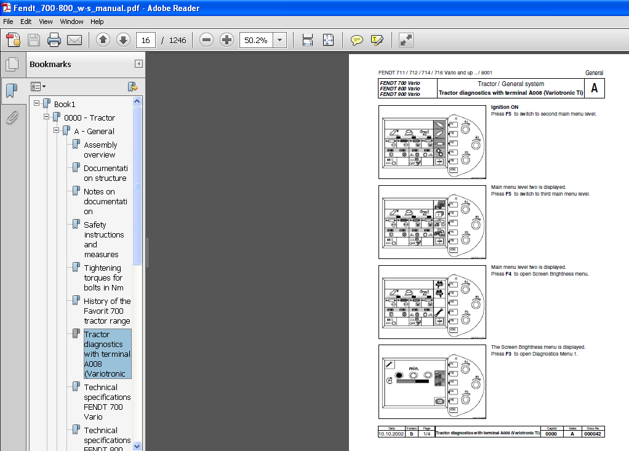Click the zoom percentage field 50.2%
Image resolution: width=629 pixels, height=451 pixels.
tap(256, 40)
